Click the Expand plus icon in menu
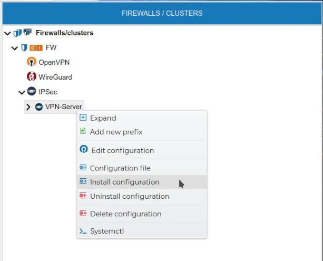 pos(83,118)
